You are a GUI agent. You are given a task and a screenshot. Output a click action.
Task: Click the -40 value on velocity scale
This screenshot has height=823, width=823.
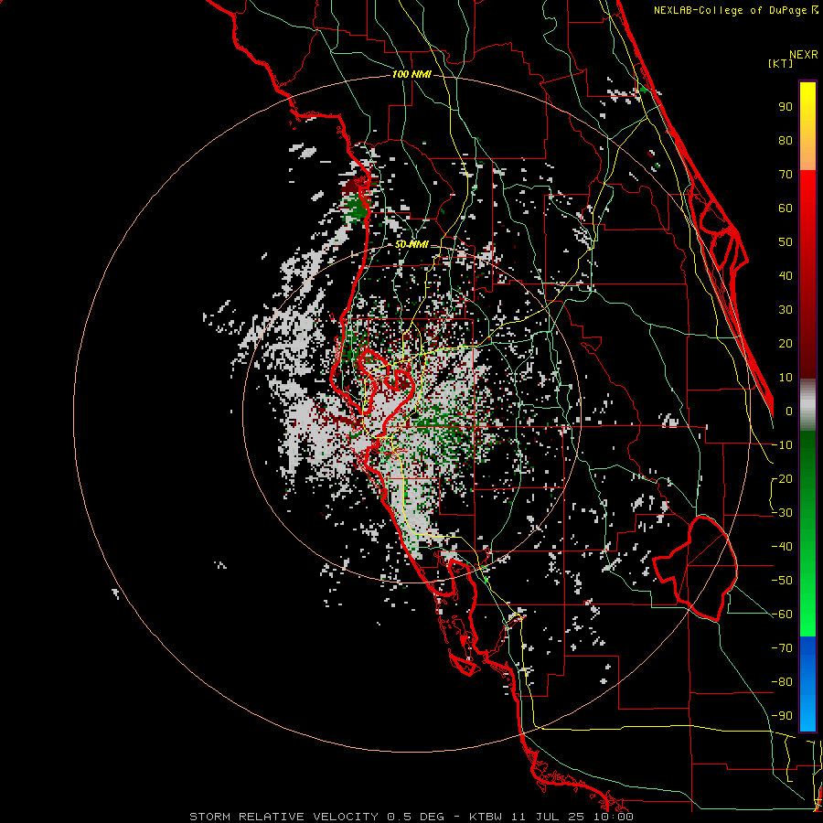coord(782,547)
